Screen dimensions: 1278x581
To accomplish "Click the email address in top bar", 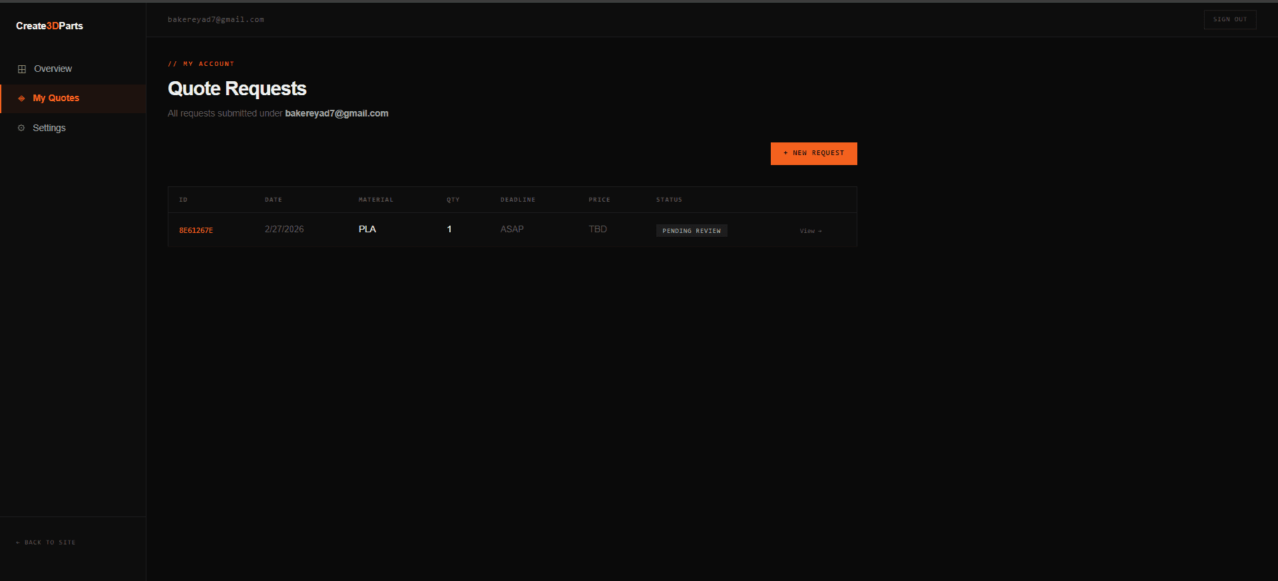I will [x=216, y=20].
